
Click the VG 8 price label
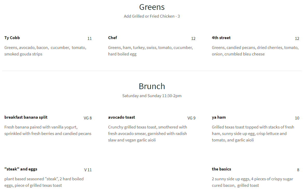click(x=88, y=118)
